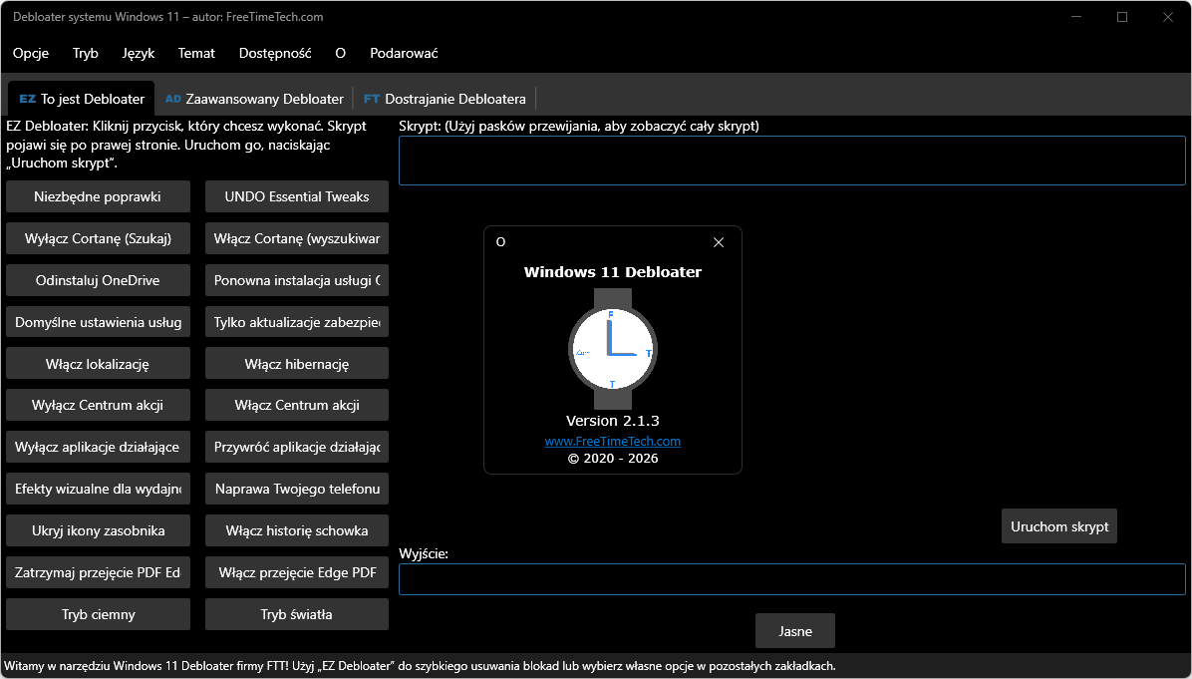Click Włącz lokalizację button
This screenshot has width=1192, height=679.
click(x=98, y=364)
